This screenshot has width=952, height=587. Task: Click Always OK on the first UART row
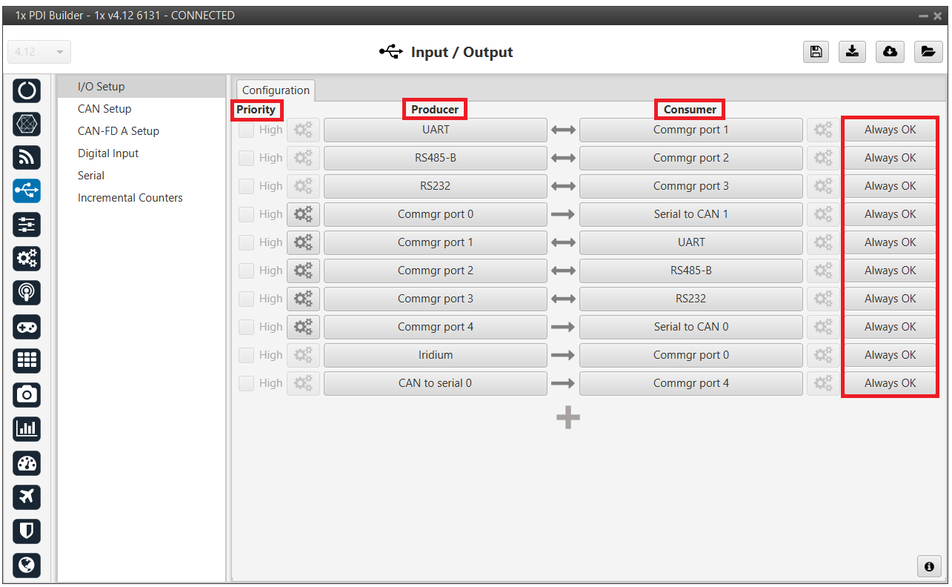pyautogui.click(x=890, y=130)
